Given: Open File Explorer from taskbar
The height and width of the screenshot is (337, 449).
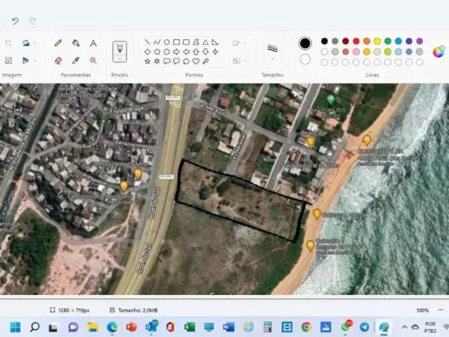Looking at the screenshot, I should coord(93,327).
